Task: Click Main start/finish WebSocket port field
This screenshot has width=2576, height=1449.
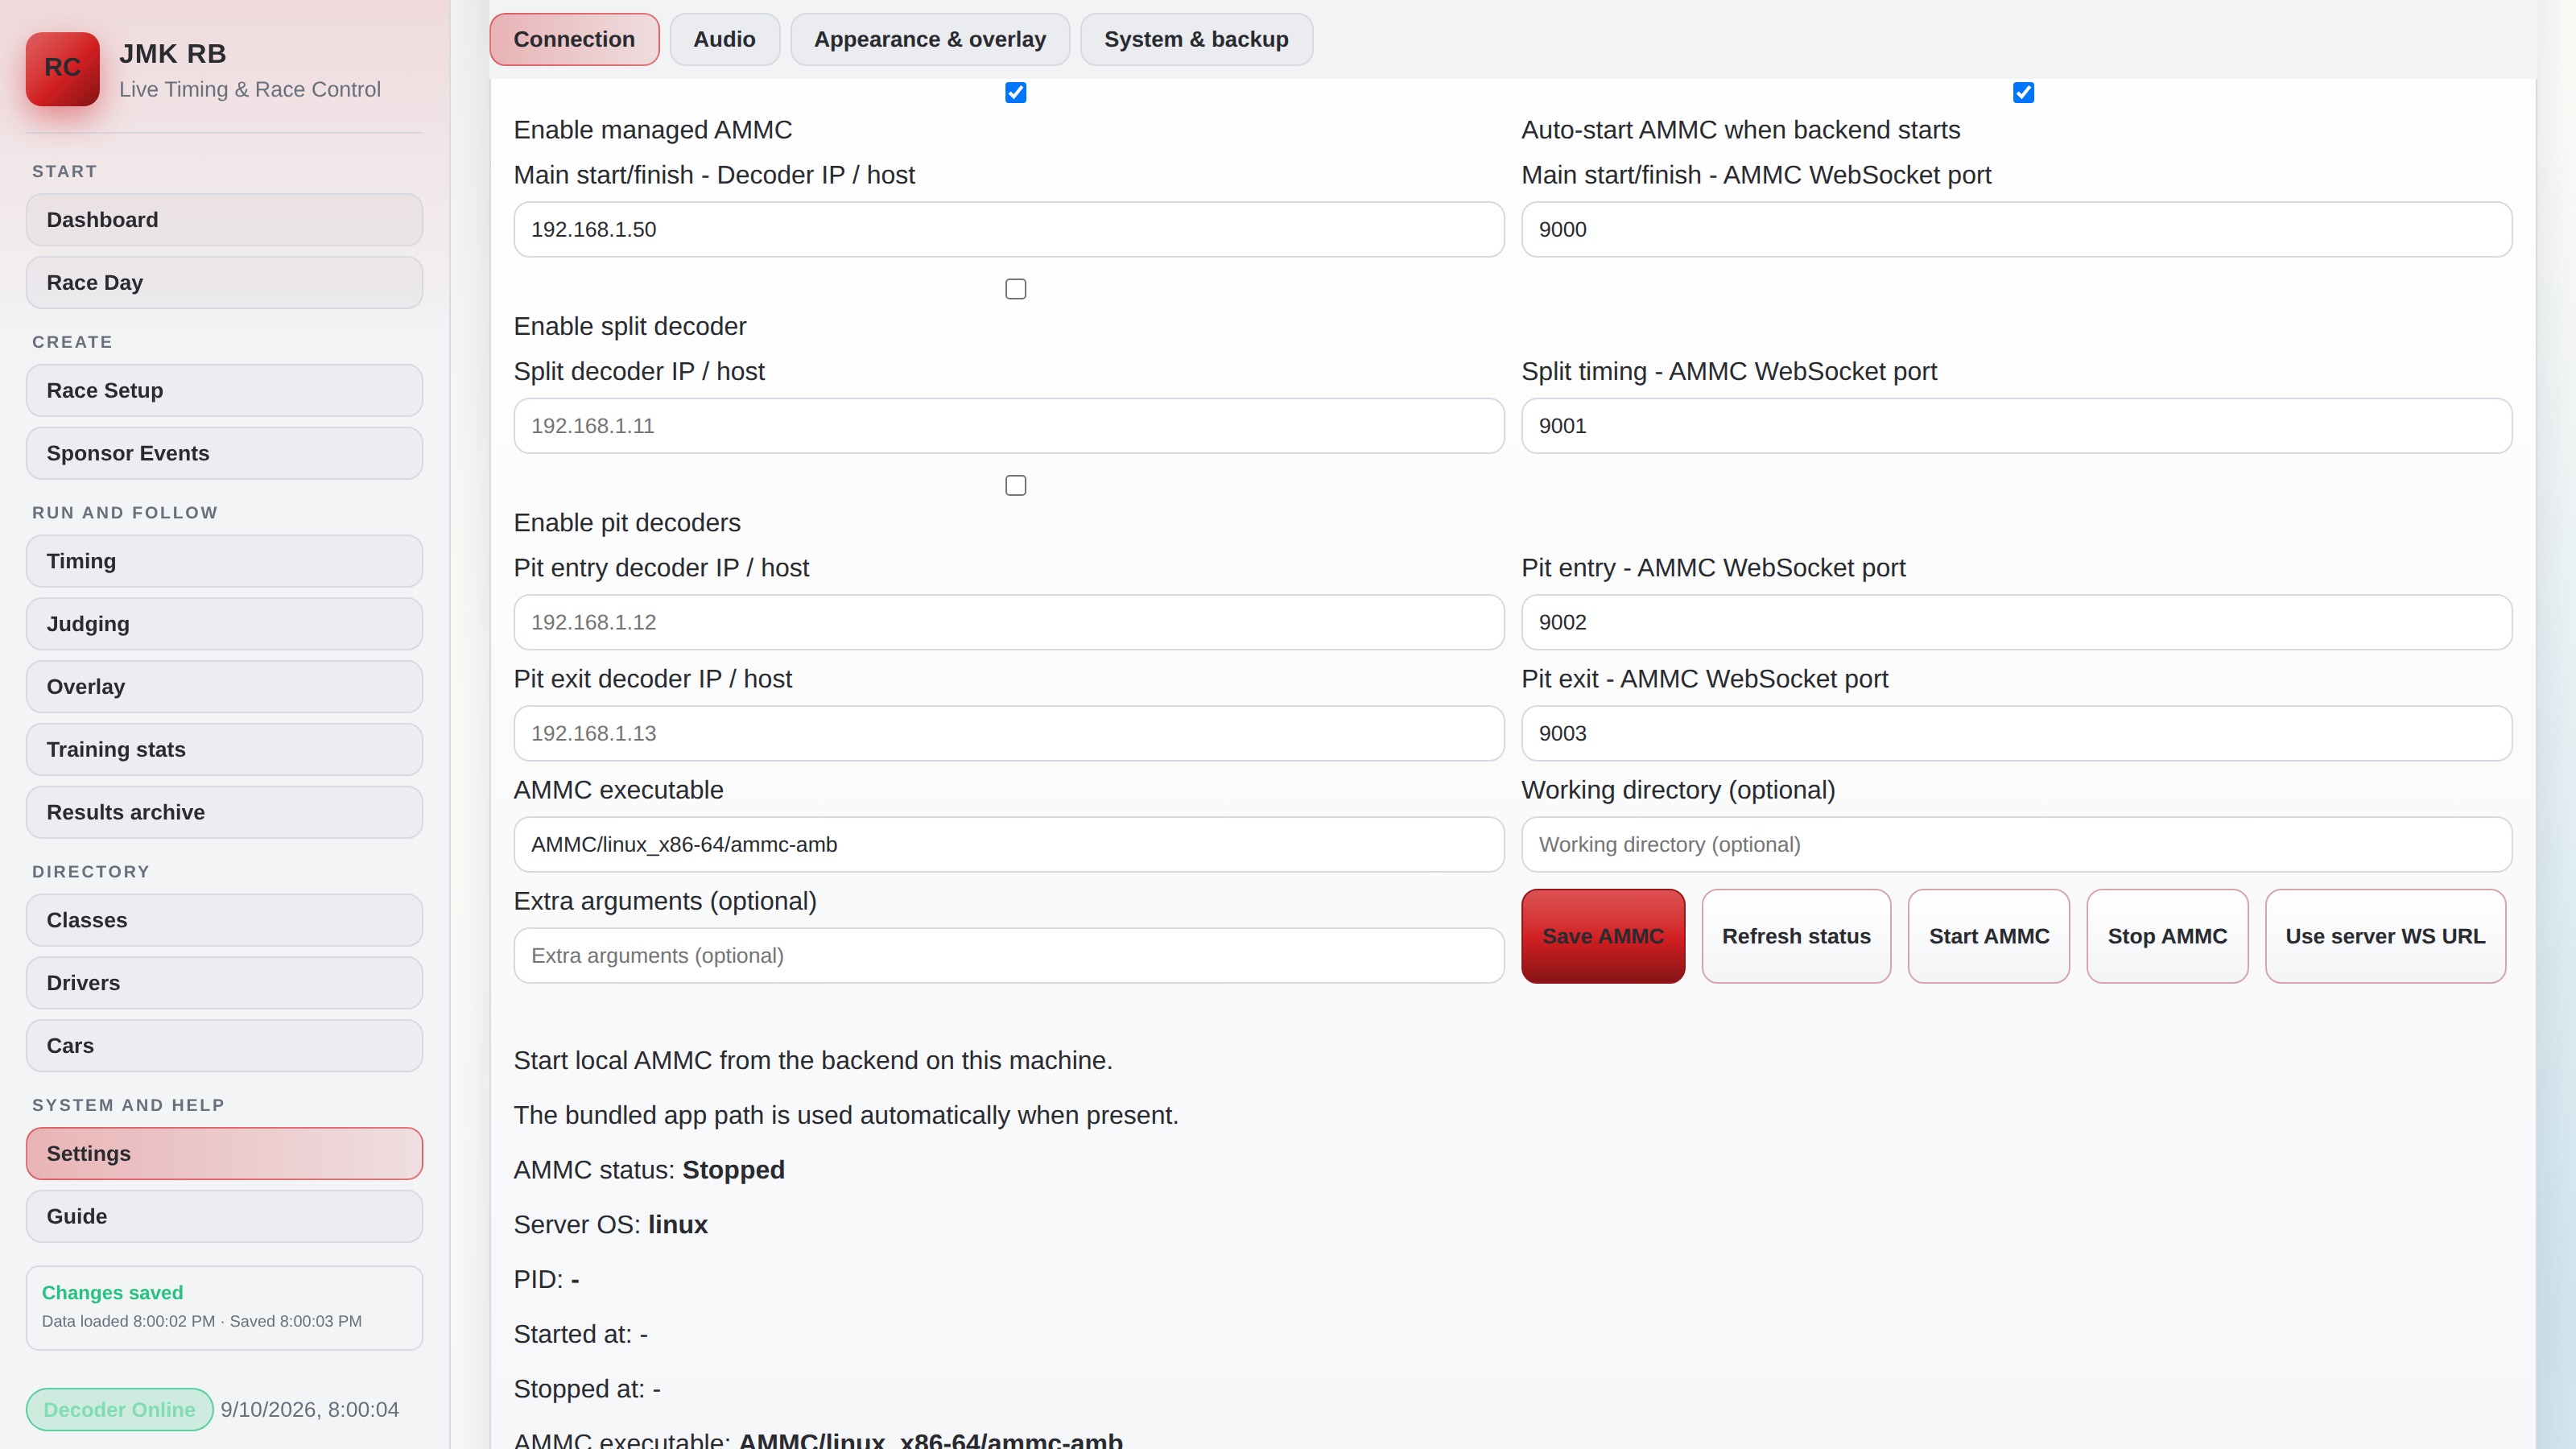Action: 2016,230
